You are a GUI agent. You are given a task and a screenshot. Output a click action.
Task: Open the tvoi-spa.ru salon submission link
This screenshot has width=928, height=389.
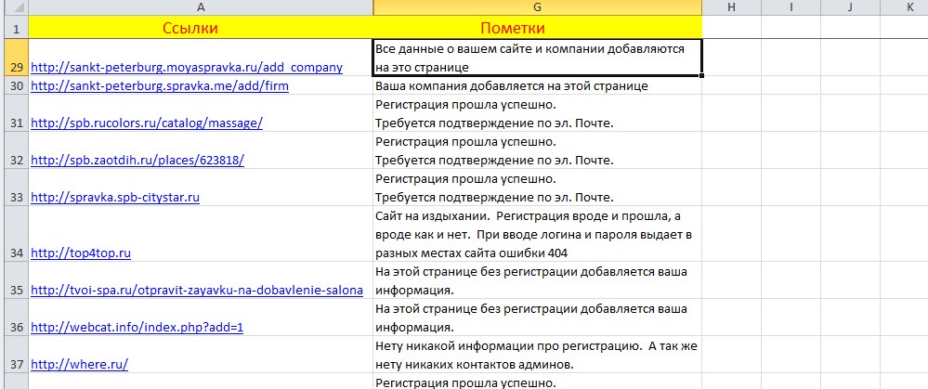tap(197, 291)
